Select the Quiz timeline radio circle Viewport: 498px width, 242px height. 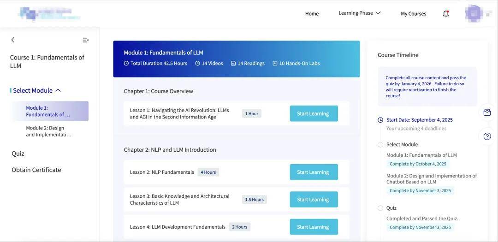(380, 208)
